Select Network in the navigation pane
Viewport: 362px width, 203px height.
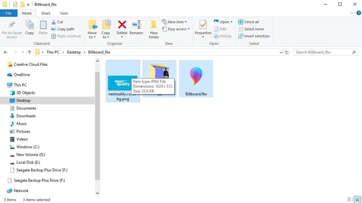18,191
